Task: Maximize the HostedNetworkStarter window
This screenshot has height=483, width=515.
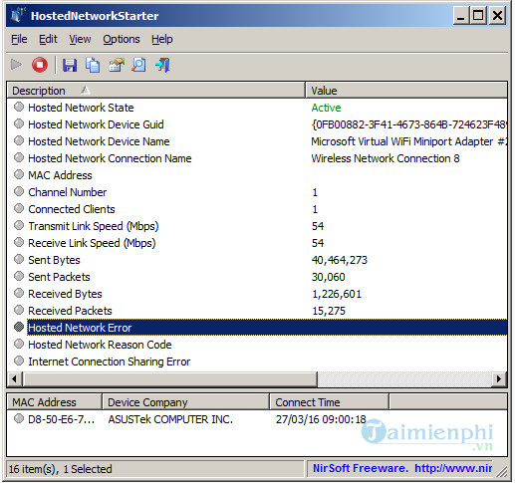Action: [478, 15]
